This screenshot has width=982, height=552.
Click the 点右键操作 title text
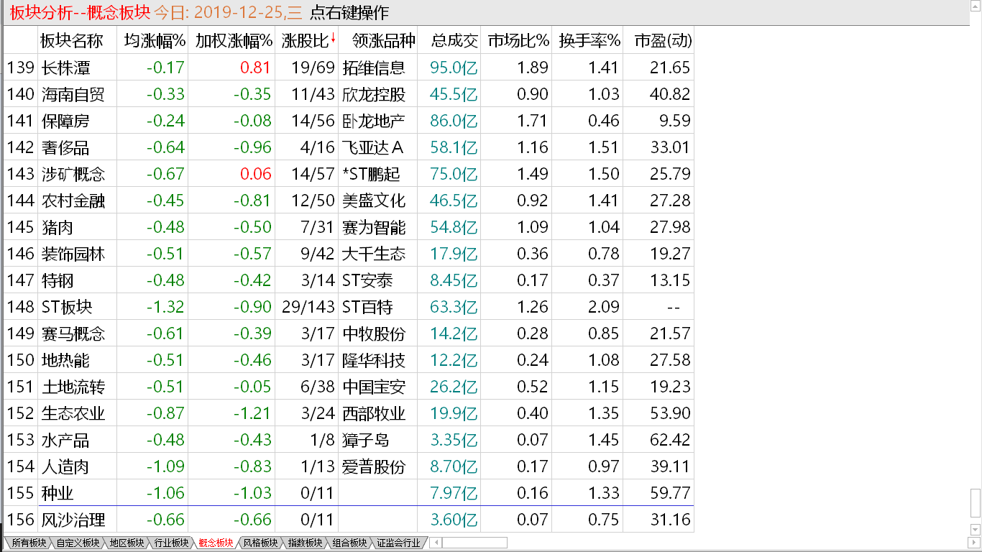(x=349, y=12)
